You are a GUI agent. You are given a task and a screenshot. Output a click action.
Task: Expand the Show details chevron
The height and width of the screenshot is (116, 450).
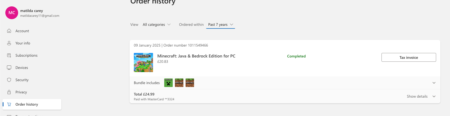434,96
